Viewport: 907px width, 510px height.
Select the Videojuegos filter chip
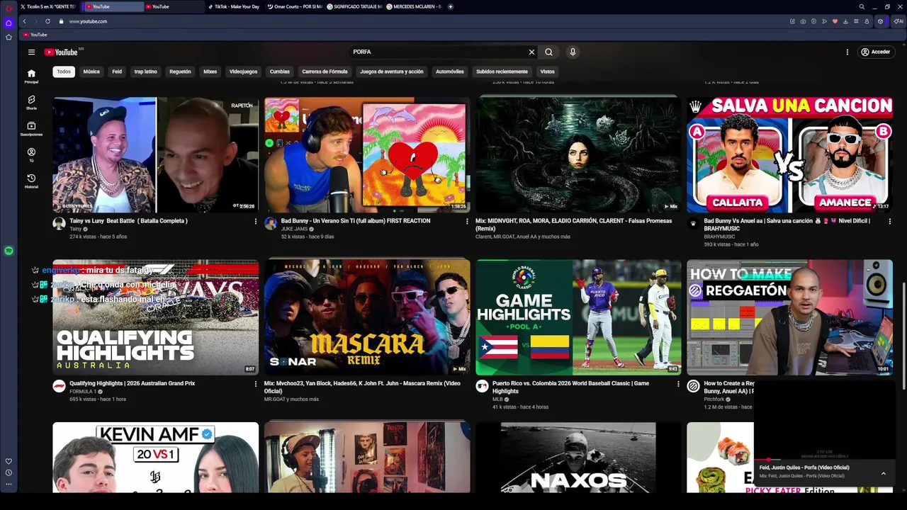[x=243, y=72]
